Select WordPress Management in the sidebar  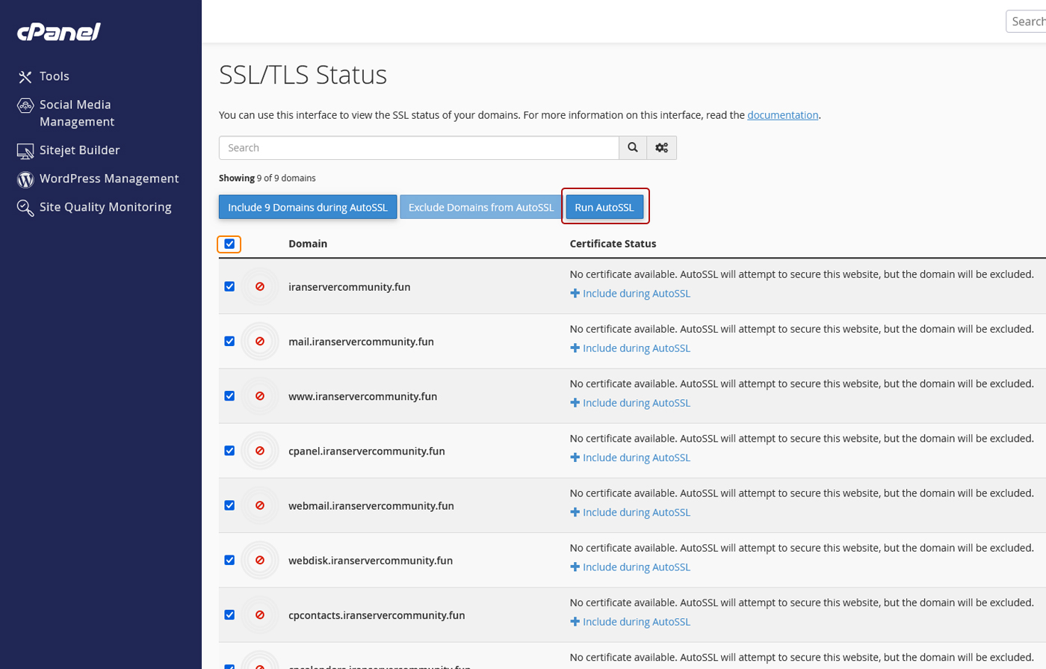point(109,179)
